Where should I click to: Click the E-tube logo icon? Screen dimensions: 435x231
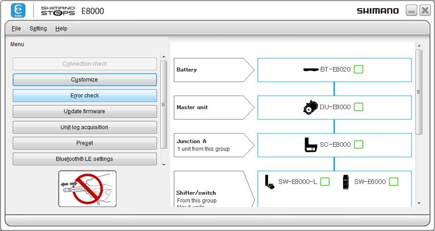(x=18, y=10)
